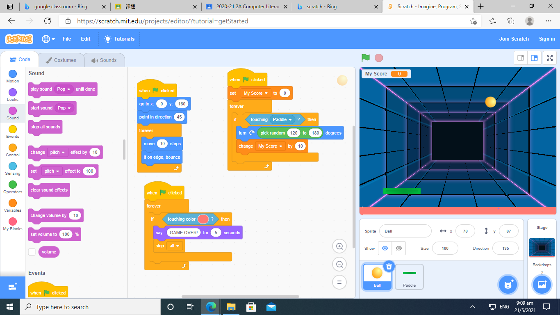Zoom out on the code workspace
The image size is (560, 315).
pos(339,265)
